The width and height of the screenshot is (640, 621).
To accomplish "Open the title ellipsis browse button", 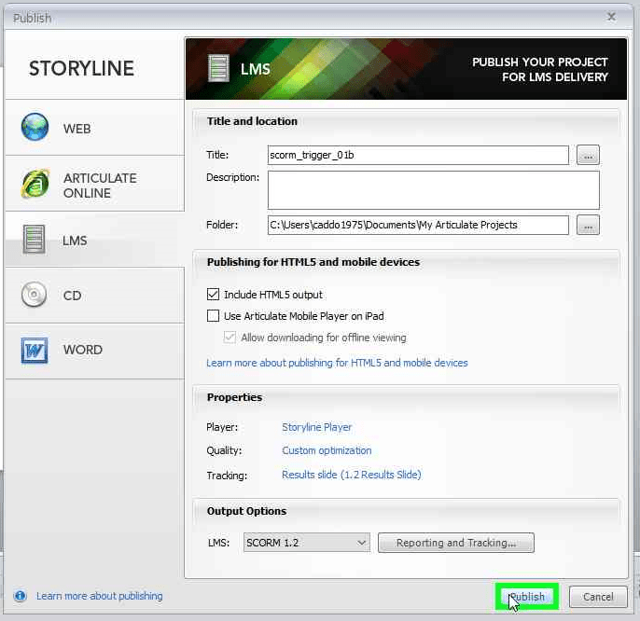I will [x=588, y=155].
